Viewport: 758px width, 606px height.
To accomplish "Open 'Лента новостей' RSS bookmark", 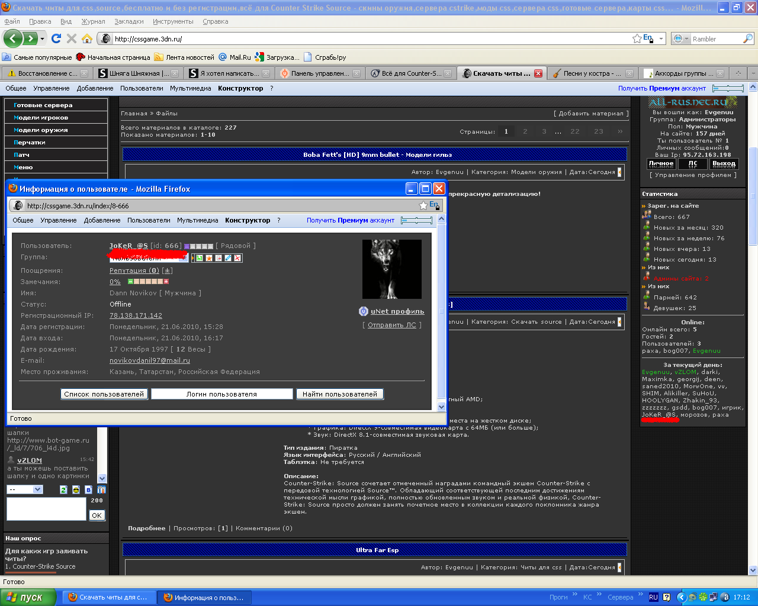I will (184, 57).
